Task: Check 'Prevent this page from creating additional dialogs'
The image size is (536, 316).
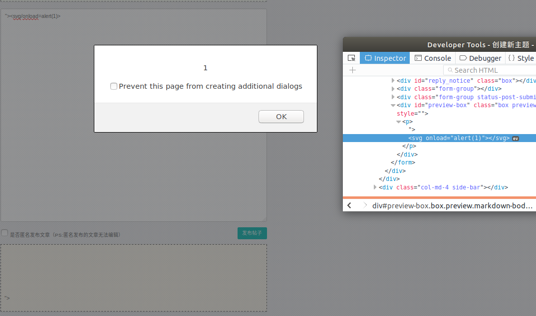Action: [114, 86]
